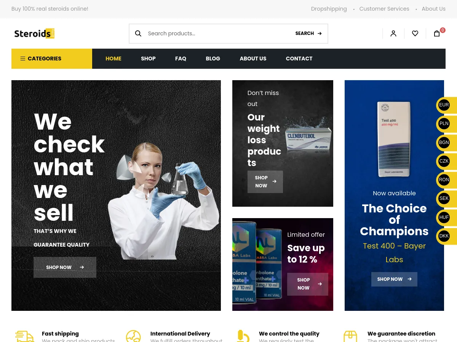Click the Search button with arrow
Viewport: 457px width, 342px height.
[308, 33]
